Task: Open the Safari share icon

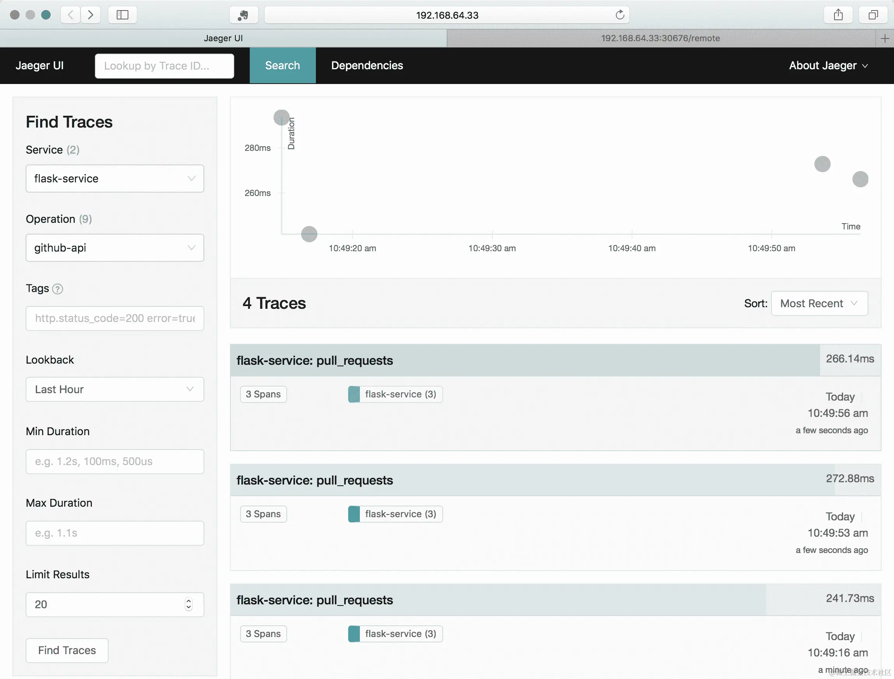Action: pos(838,15)
